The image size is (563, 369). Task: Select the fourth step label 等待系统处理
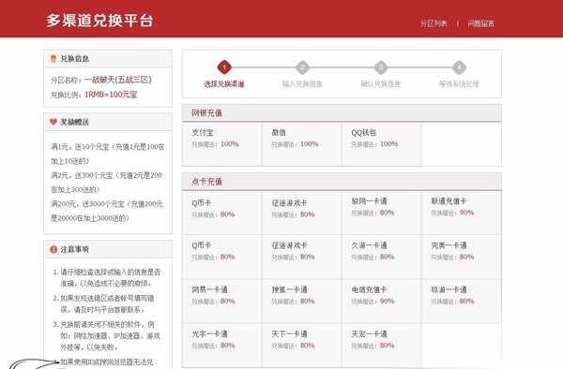459,84
